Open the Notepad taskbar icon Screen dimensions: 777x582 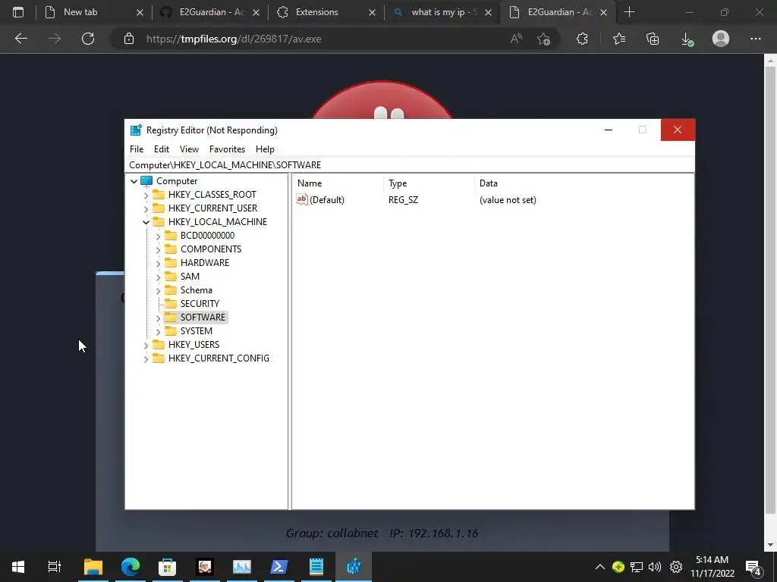(x=316, y=566)
